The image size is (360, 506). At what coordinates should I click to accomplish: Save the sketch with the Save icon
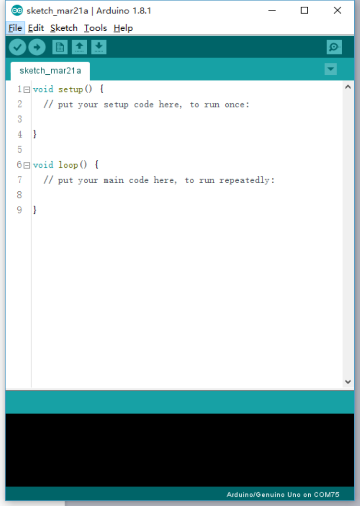[99, 47]
